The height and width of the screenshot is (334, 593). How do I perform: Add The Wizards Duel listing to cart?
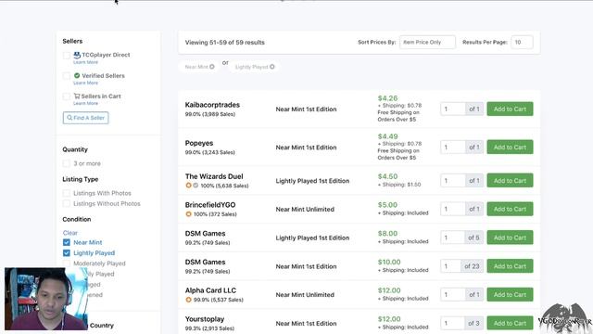point(510,181)
